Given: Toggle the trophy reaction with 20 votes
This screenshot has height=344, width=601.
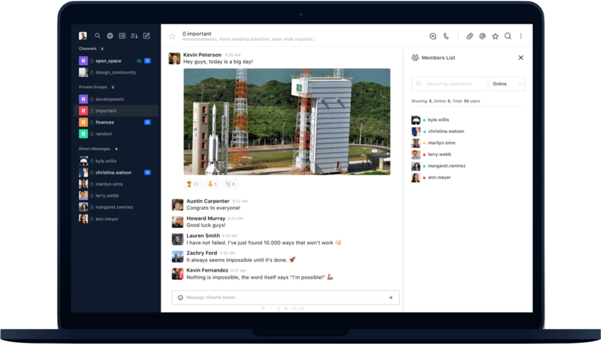Looking at the screenshot, I should 193,184.
